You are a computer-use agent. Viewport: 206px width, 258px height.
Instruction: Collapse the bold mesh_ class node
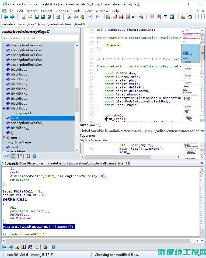pyautogui.click(x=4, y=137)
